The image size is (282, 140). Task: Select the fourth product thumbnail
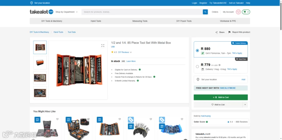(40, 93)
